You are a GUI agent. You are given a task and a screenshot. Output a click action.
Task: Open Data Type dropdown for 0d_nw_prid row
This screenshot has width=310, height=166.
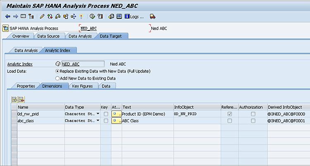point(98,114)
